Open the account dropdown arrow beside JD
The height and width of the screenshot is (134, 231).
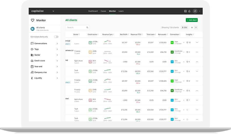[x=200, y=11]
